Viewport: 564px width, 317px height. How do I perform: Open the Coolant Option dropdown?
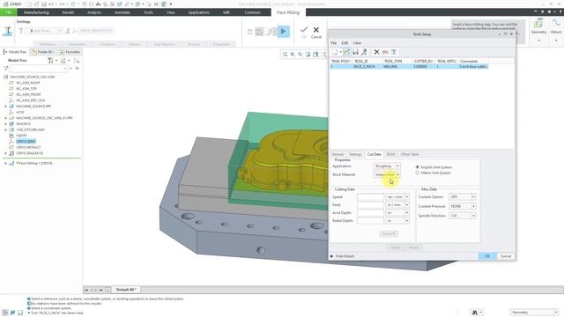point(473,197)
